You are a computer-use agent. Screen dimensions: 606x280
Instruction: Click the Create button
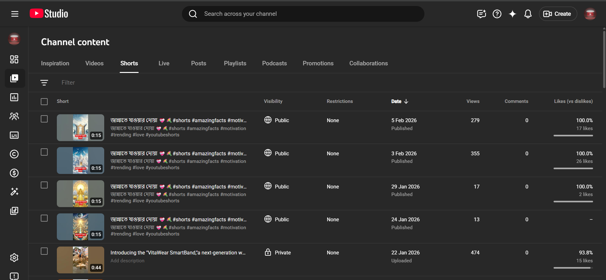pos(558,14)
